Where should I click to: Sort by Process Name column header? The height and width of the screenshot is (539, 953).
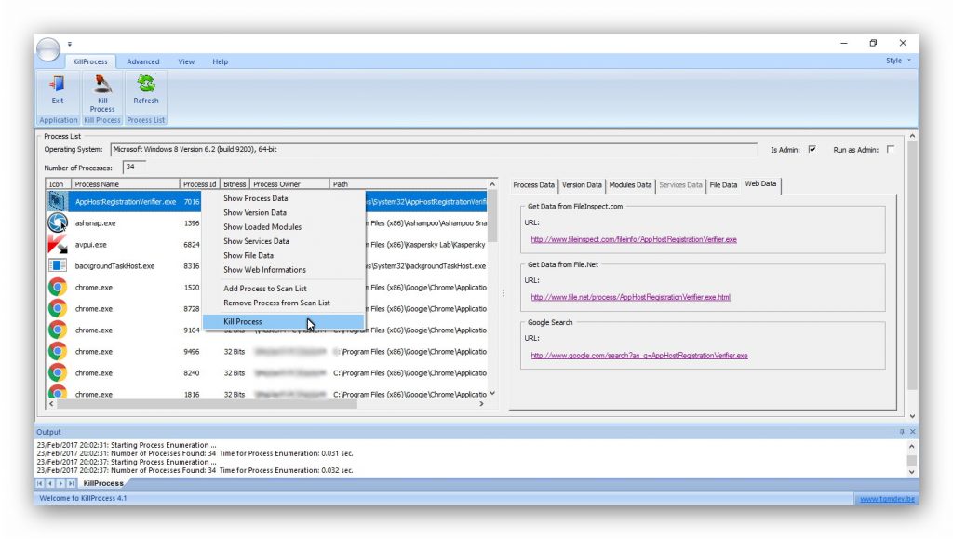(126, 184)
